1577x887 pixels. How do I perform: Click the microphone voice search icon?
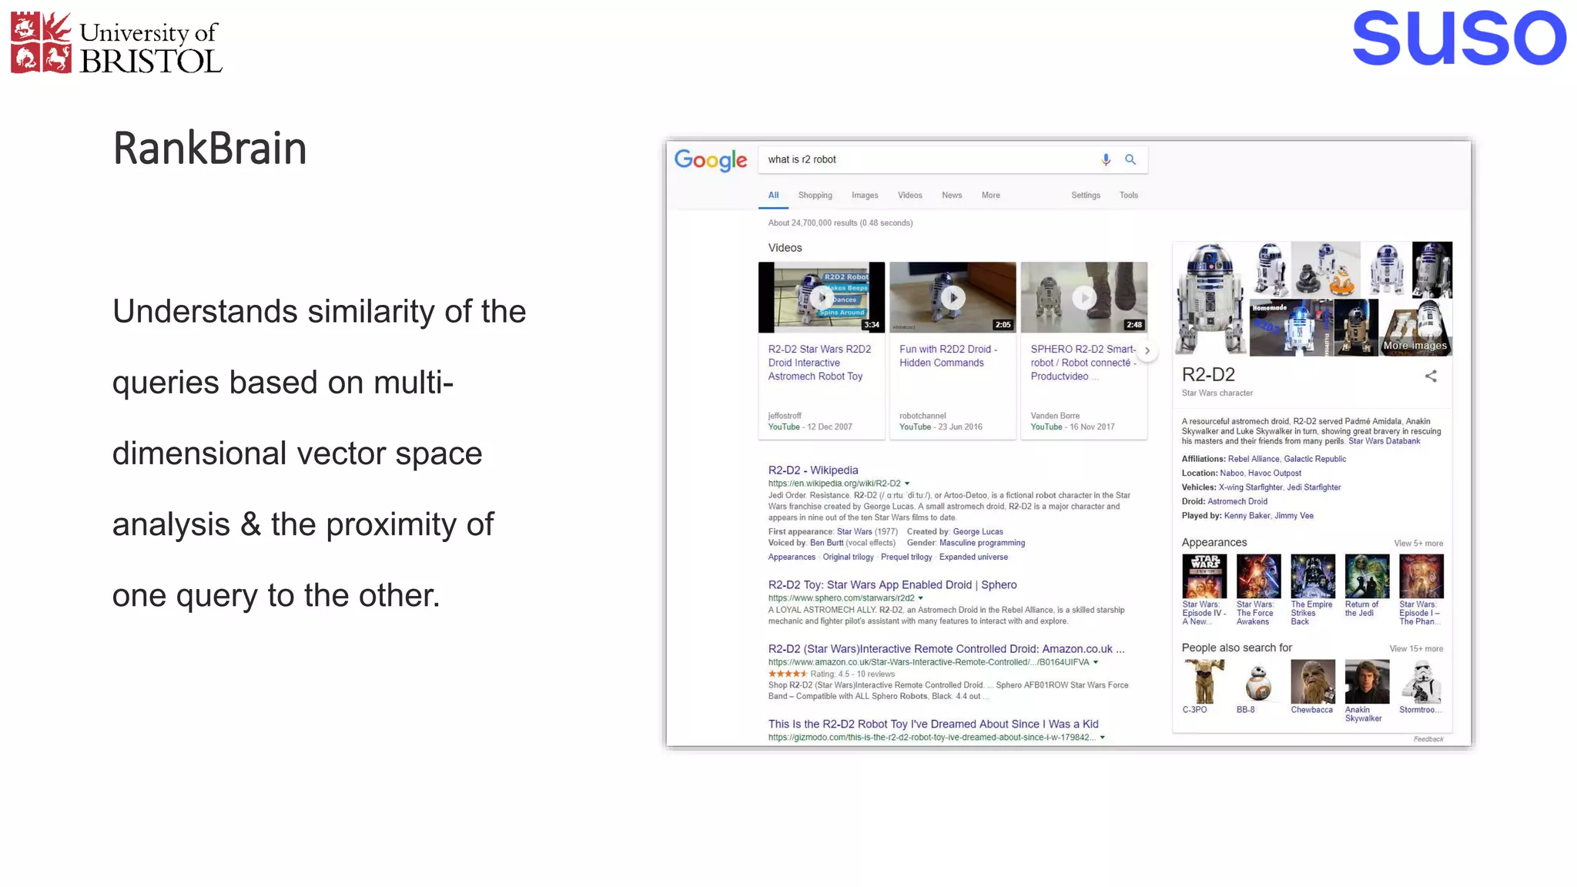(1106, 159)
